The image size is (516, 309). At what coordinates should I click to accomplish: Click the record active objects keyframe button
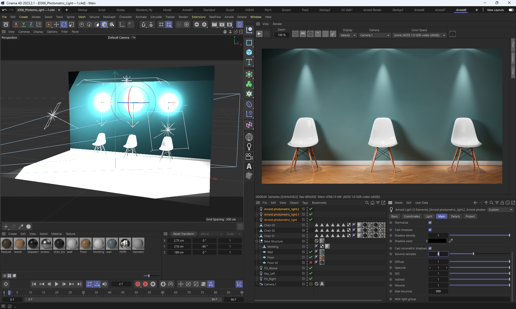[x=138, y=284]
